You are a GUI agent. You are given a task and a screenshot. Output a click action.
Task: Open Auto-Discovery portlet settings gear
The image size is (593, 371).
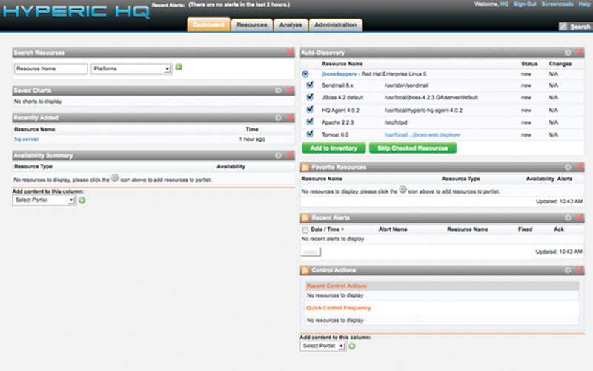tap(568, 53)
